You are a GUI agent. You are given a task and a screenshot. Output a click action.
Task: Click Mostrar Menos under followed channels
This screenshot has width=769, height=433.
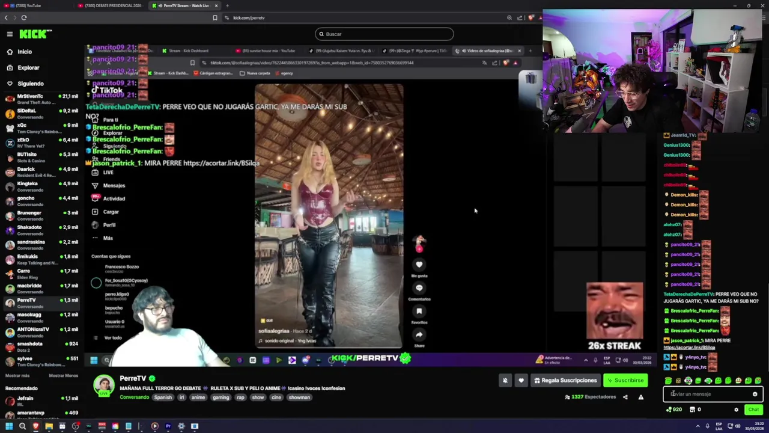coord(63,375)
